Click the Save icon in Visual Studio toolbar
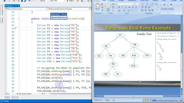The width and height of the screenshot is (184, 103). point(22,1)
